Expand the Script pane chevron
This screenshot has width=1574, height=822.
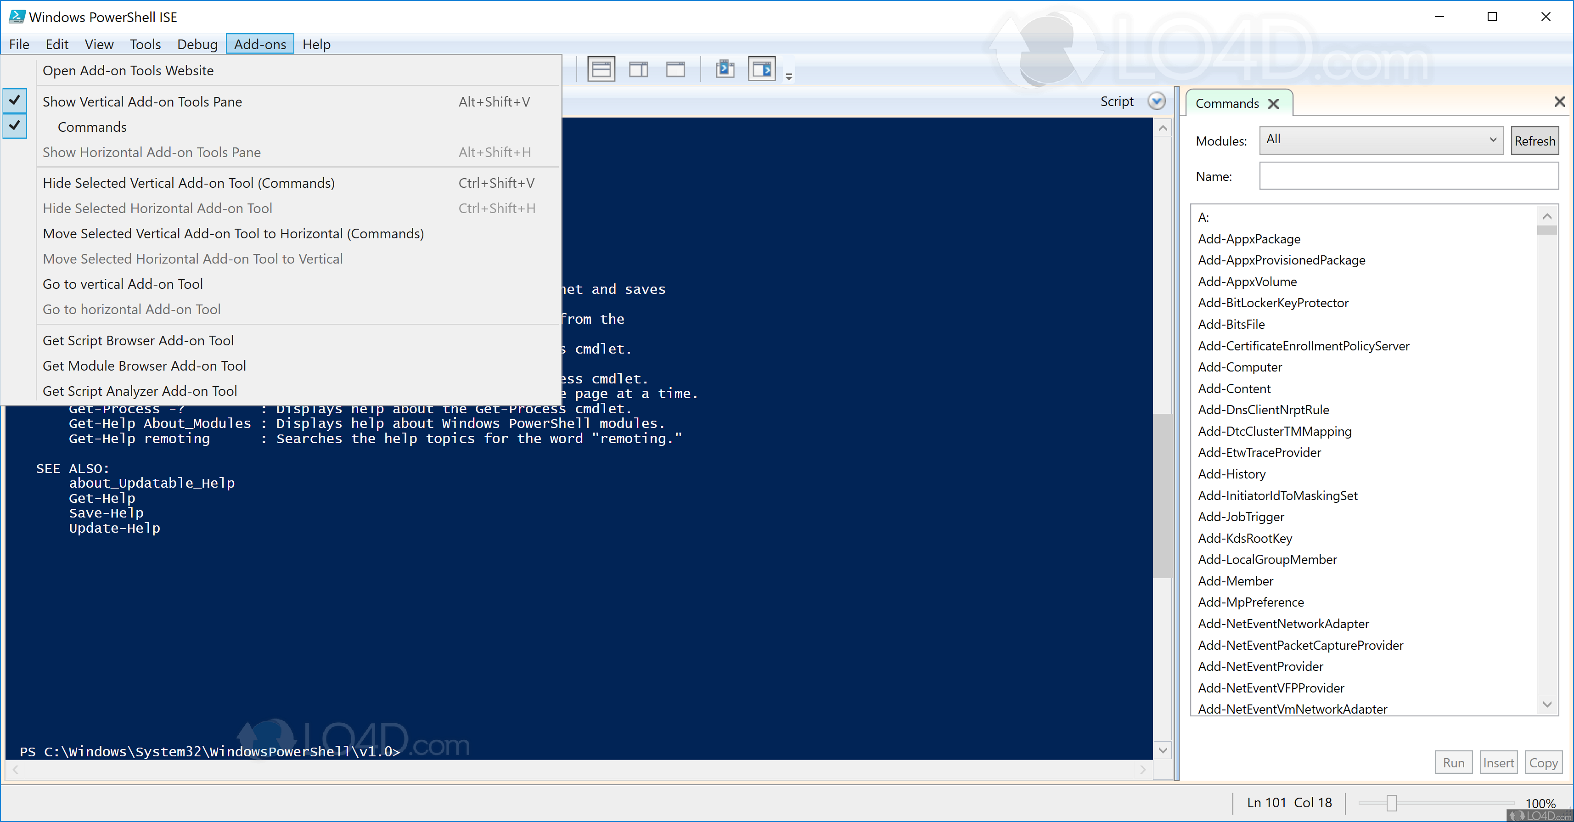coord(1156,101)
